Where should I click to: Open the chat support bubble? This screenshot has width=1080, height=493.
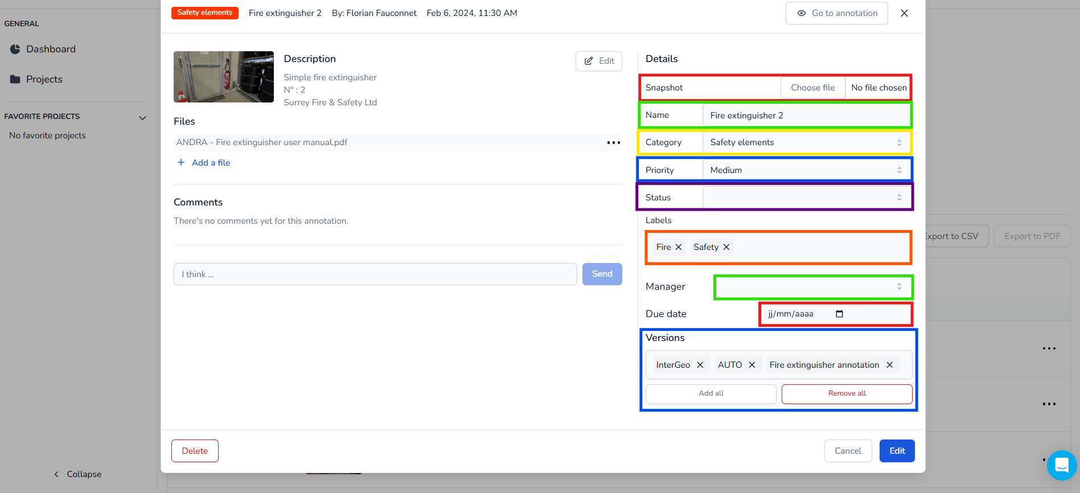click(x=1061, y=465)
